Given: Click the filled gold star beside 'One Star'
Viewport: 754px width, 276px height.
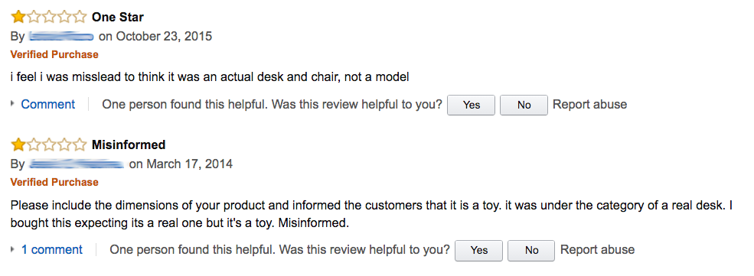Looking at the screenshot, I should coord(18,18).
